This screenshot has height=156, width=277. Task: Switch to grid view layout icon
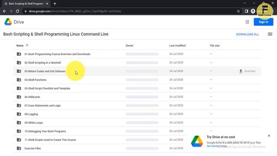pyautogui.click(x=270, y=34)
